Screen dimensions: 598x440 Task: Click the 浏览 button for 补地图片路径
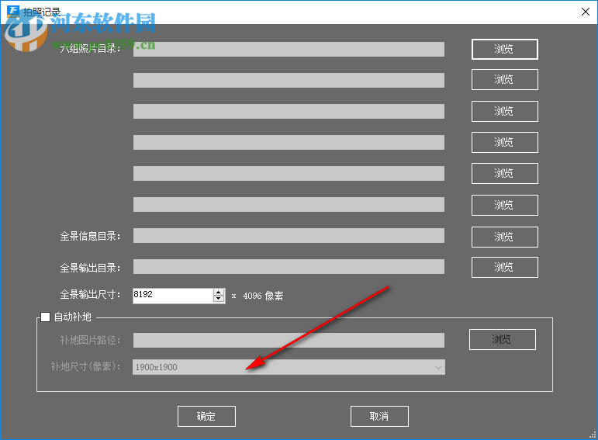(503, 339)
